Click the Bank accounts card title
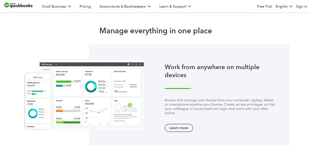 [120, 72]
